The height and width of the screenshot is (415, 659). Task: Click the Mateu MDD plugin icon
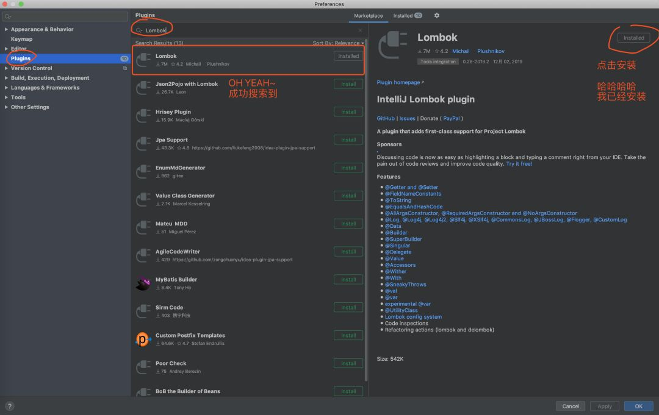click(143, 227)
